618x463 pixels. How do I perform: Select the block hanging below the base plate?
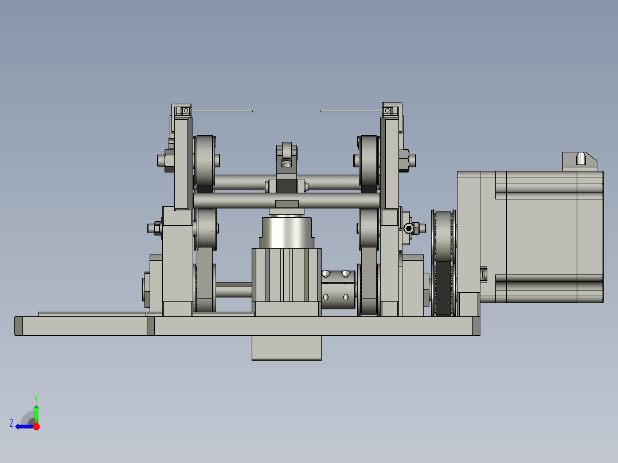[x=287, y=348]
